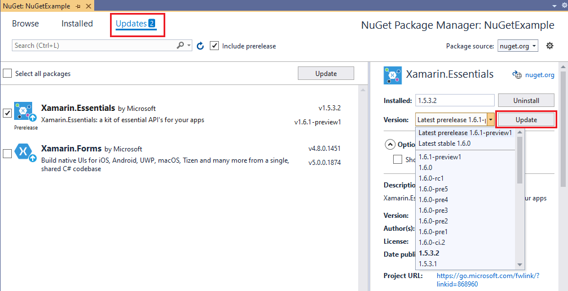This screenshot has height=291, width=568.
Task: Open nuget.org link in details
Action: coord(540,75)
